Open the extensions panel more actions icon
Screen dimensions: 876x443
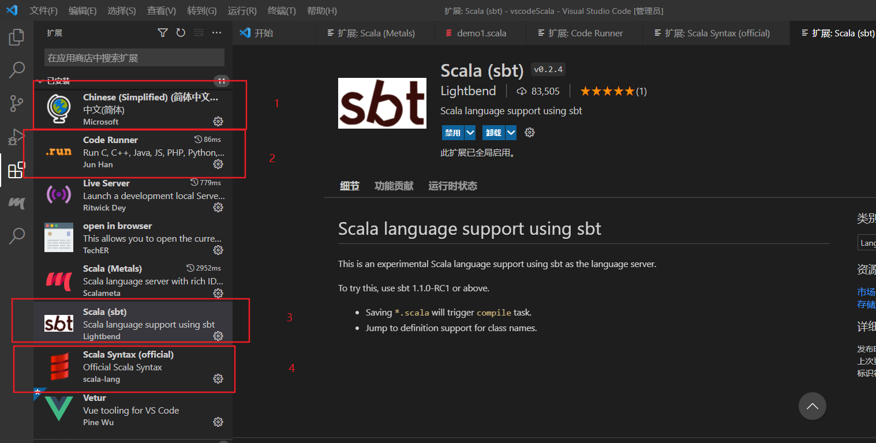pos(216,33)
